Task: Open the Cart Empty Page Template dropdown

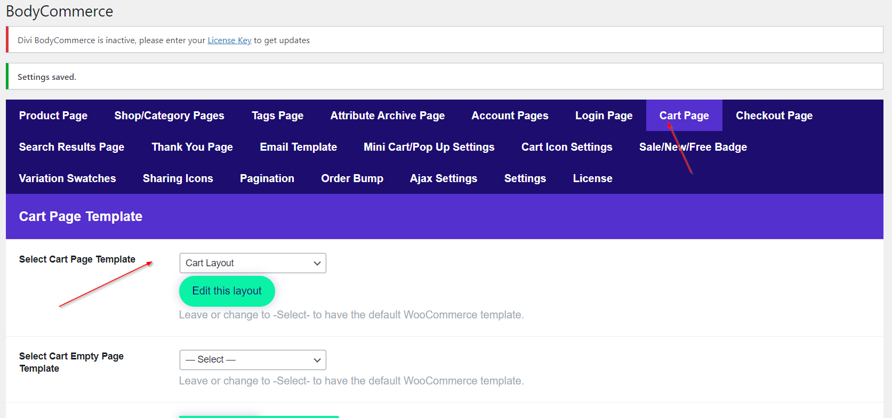Action: (x=253, y=360)
